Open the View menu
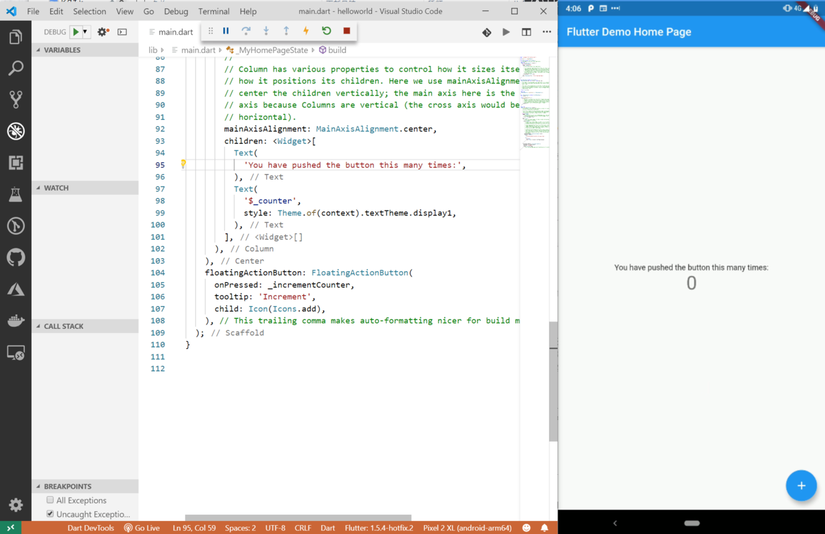Viewport: 825px width, 534px height. click(x=125, y=11)
